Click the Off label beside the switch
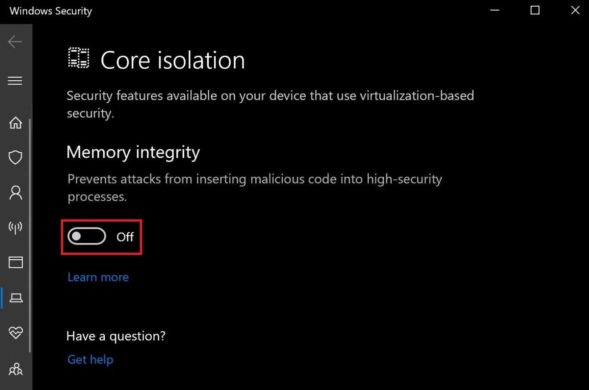The width and height of the screenshot is (589, 390). [126, 237]
